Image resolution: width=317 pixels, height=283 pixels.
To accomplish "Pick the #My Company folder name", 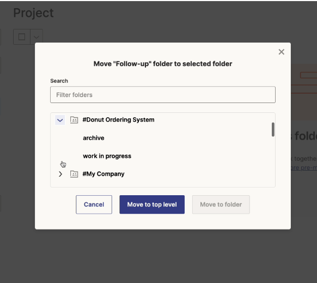I will (103, 174).
